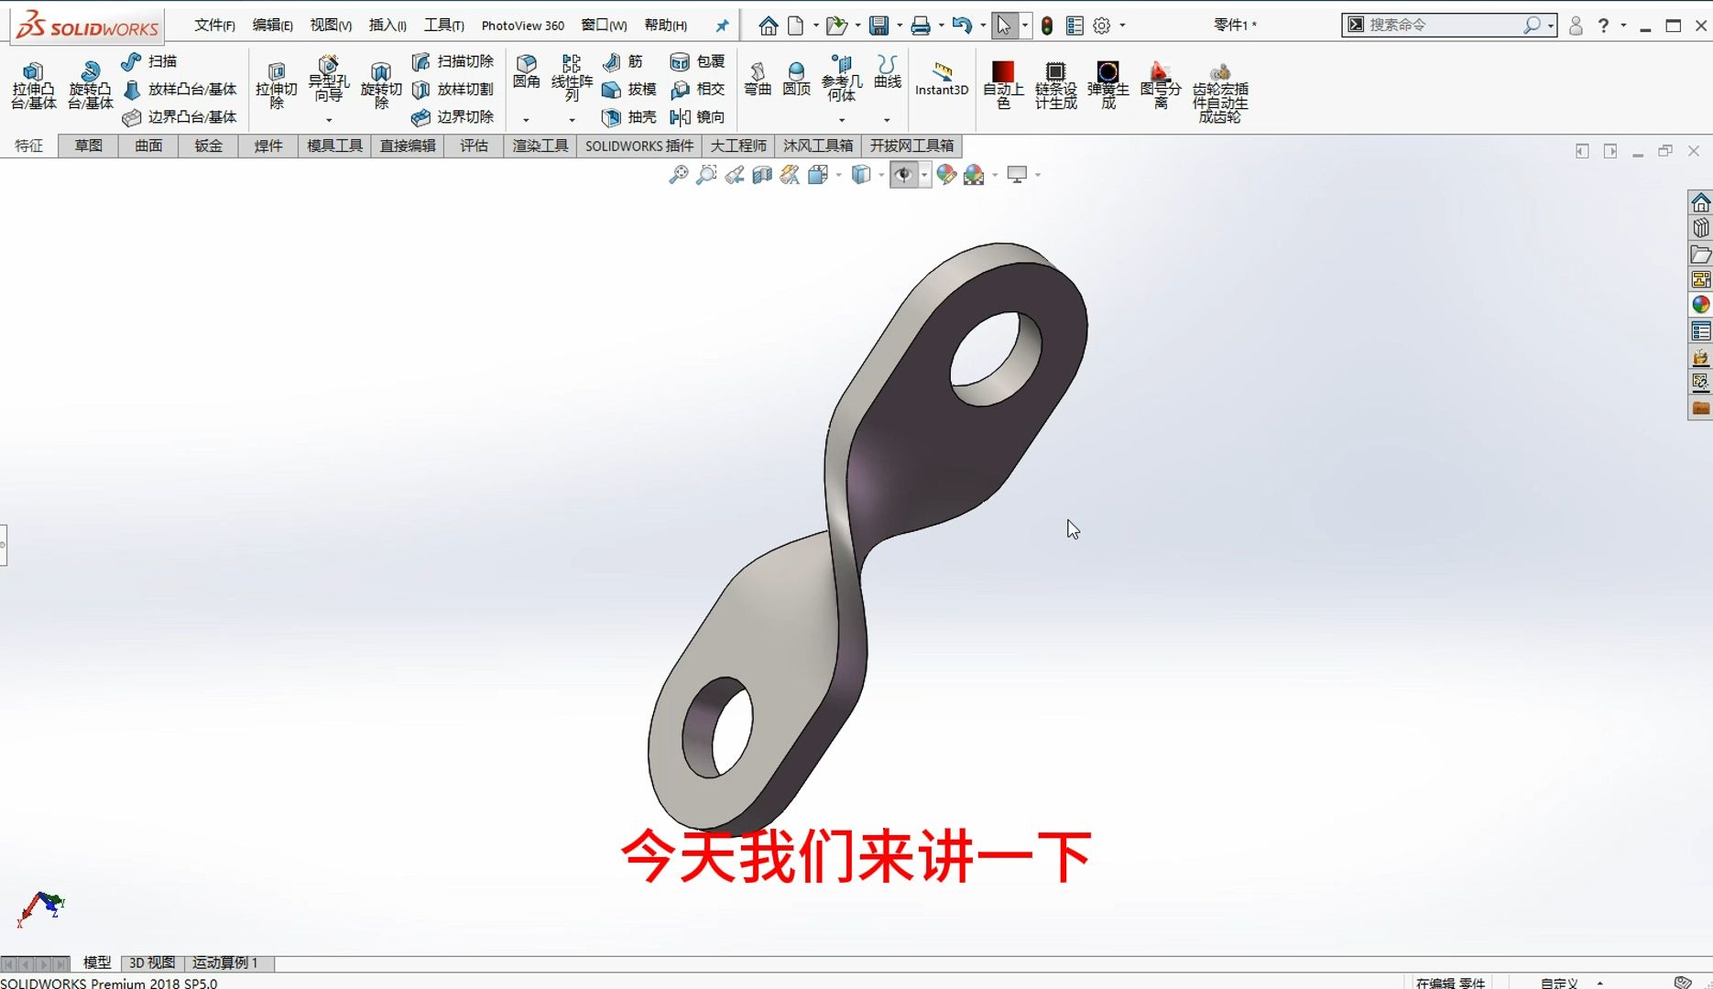Viewport: 1713px width, 989px height.
Task: Switch to the 曲面 (Surface) tab
Action: [148, 146]
